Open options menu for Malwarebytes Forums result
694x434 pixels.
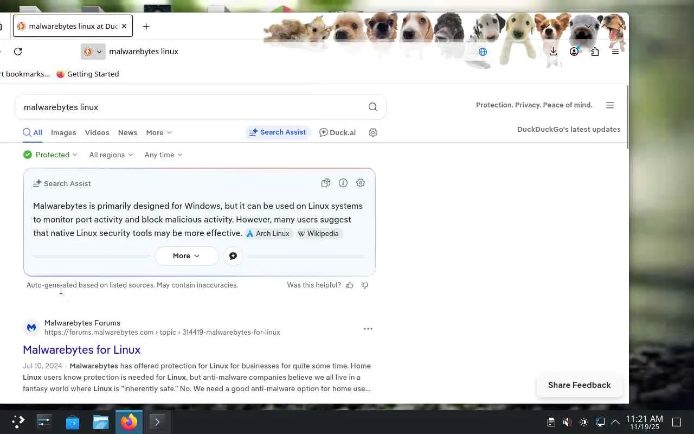(368, 329)
